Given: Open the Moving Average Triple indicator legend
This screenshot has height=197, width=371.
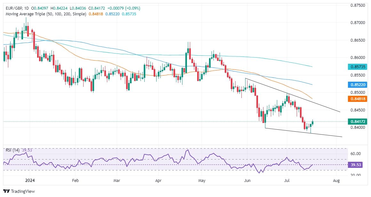Looking at the screenshot, I should 45,14.
